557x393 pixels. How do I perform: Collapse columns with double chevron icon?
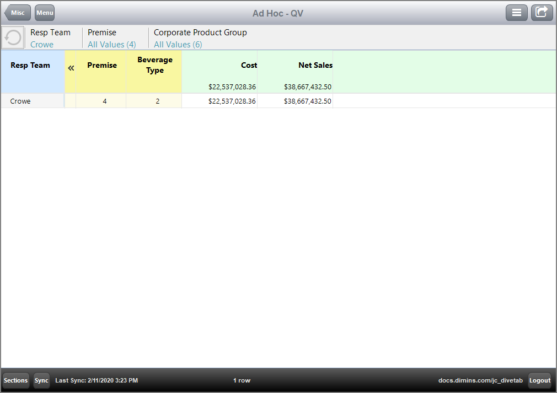[71, 68]
